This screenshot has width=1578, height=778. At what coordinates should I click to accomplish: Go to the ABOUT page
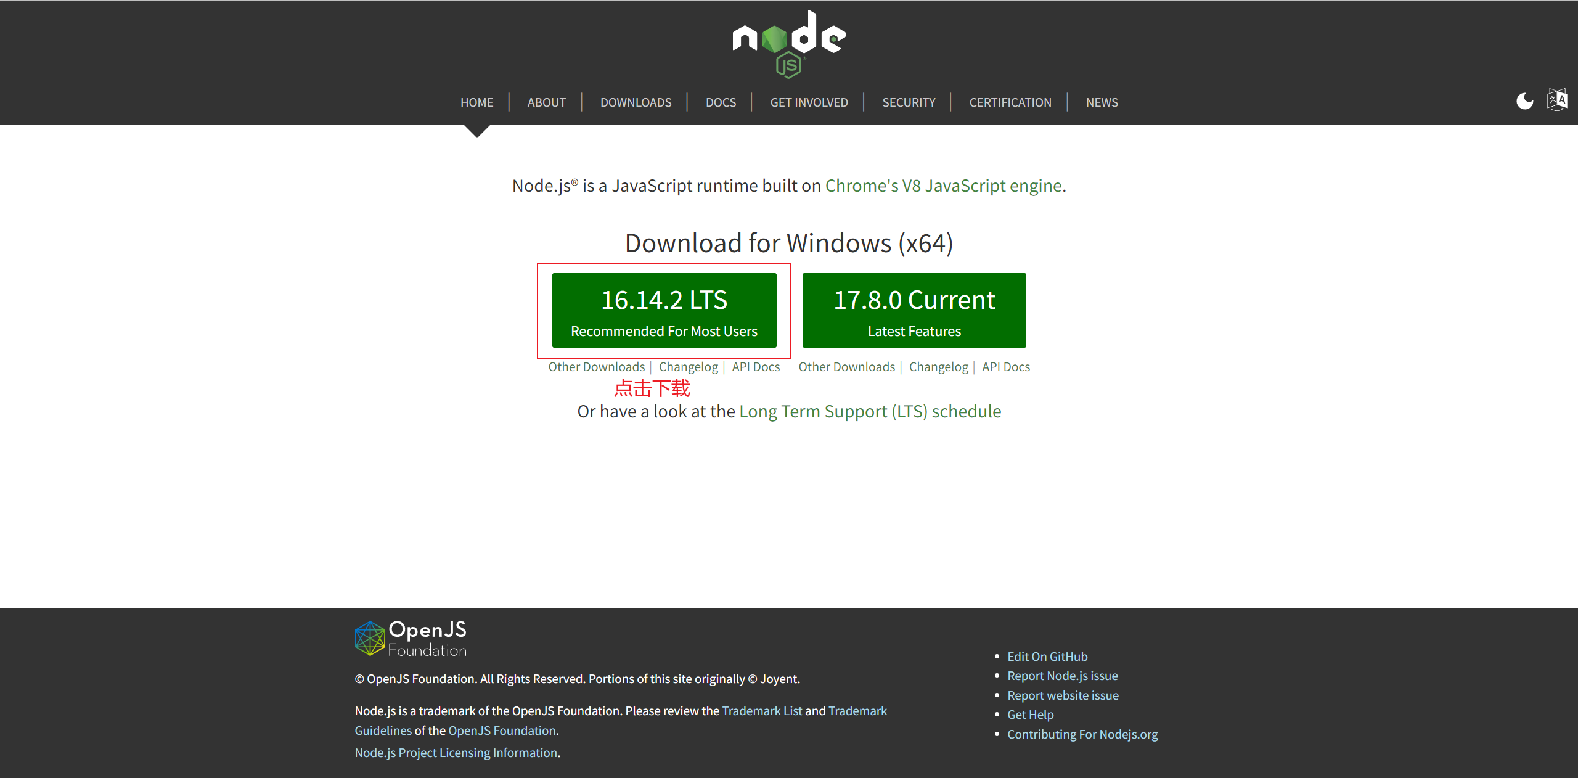[x=546, y=102]
